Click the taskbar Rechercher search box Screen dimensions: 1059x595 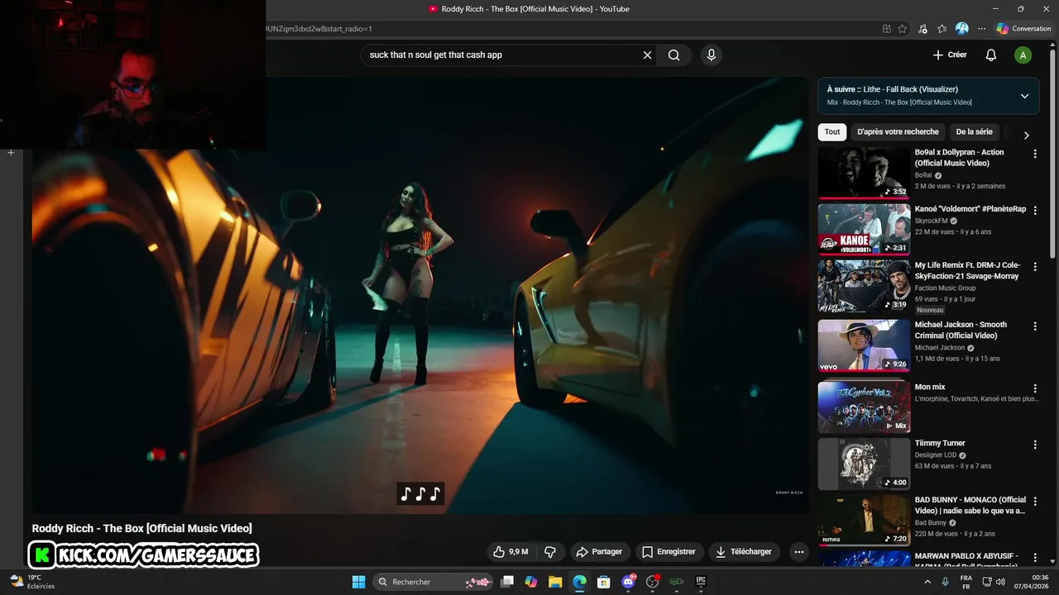433,582
